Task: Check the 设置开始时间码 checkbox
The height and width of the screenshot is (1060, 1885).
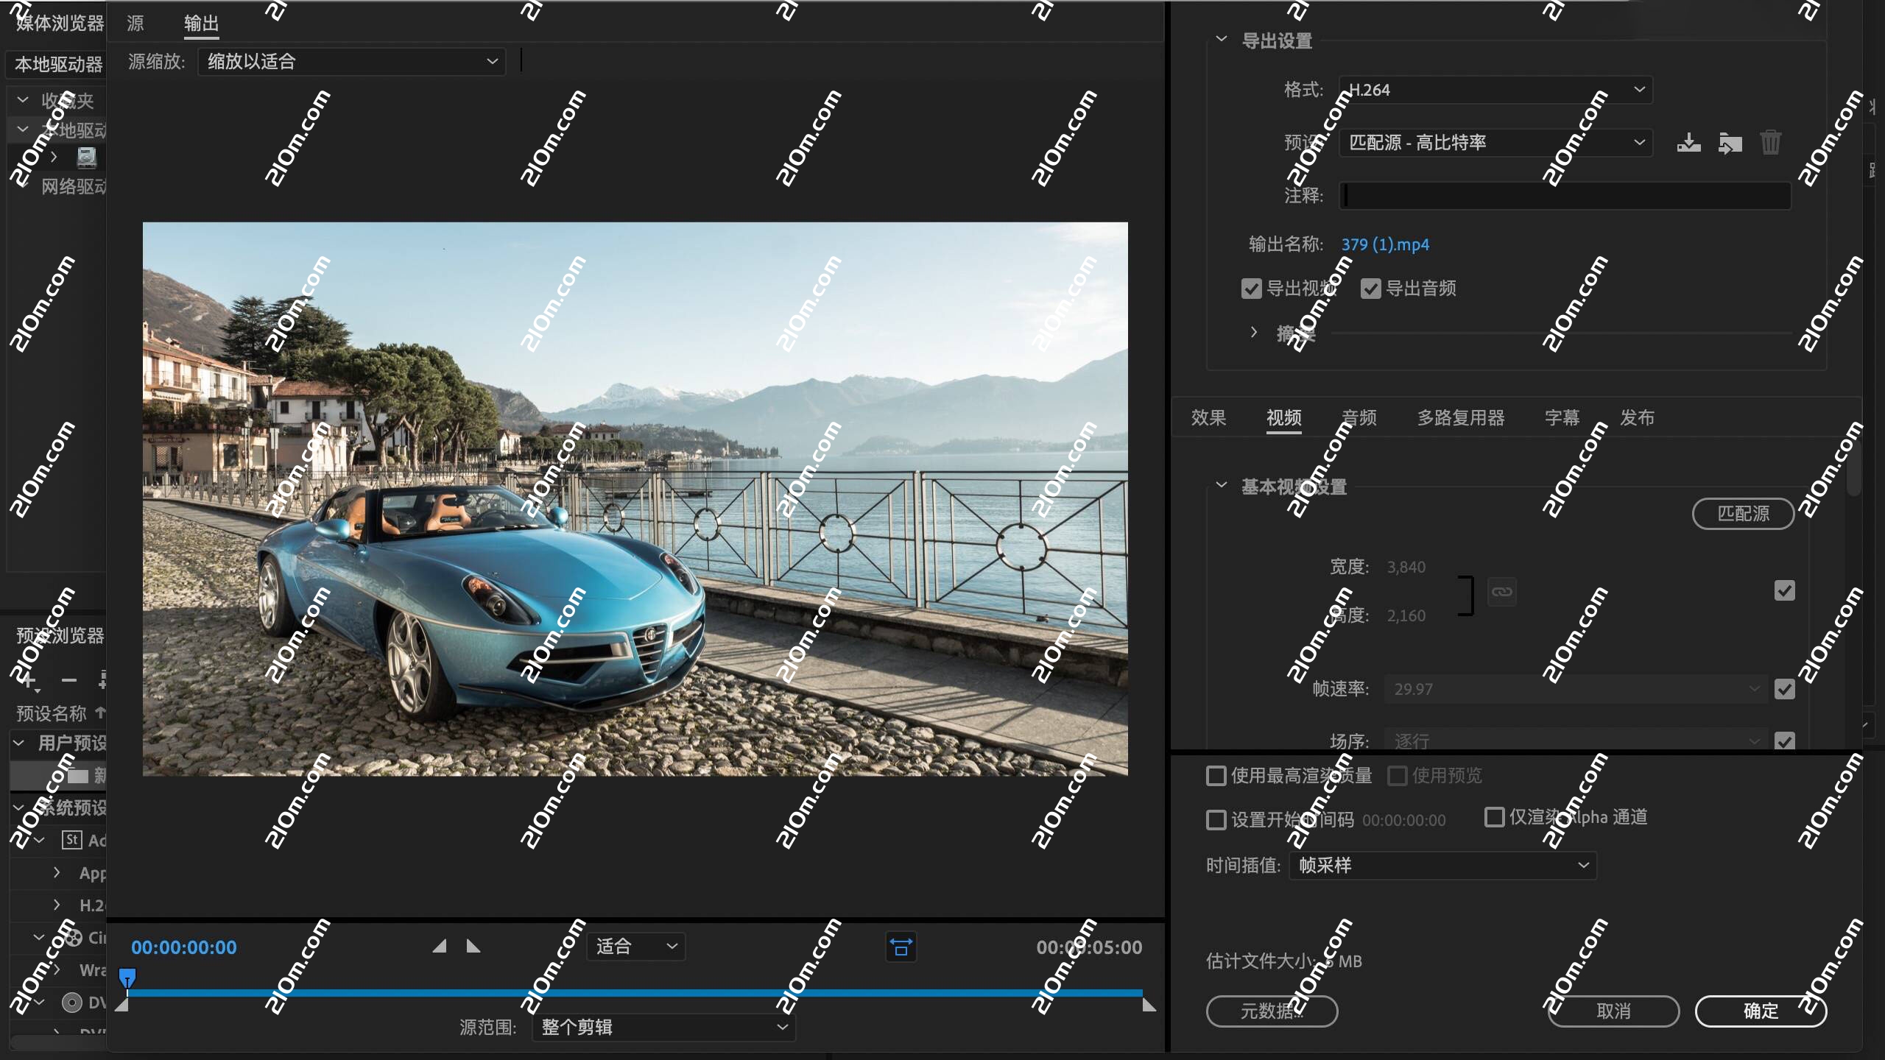Action: (x=1215, y=819)
